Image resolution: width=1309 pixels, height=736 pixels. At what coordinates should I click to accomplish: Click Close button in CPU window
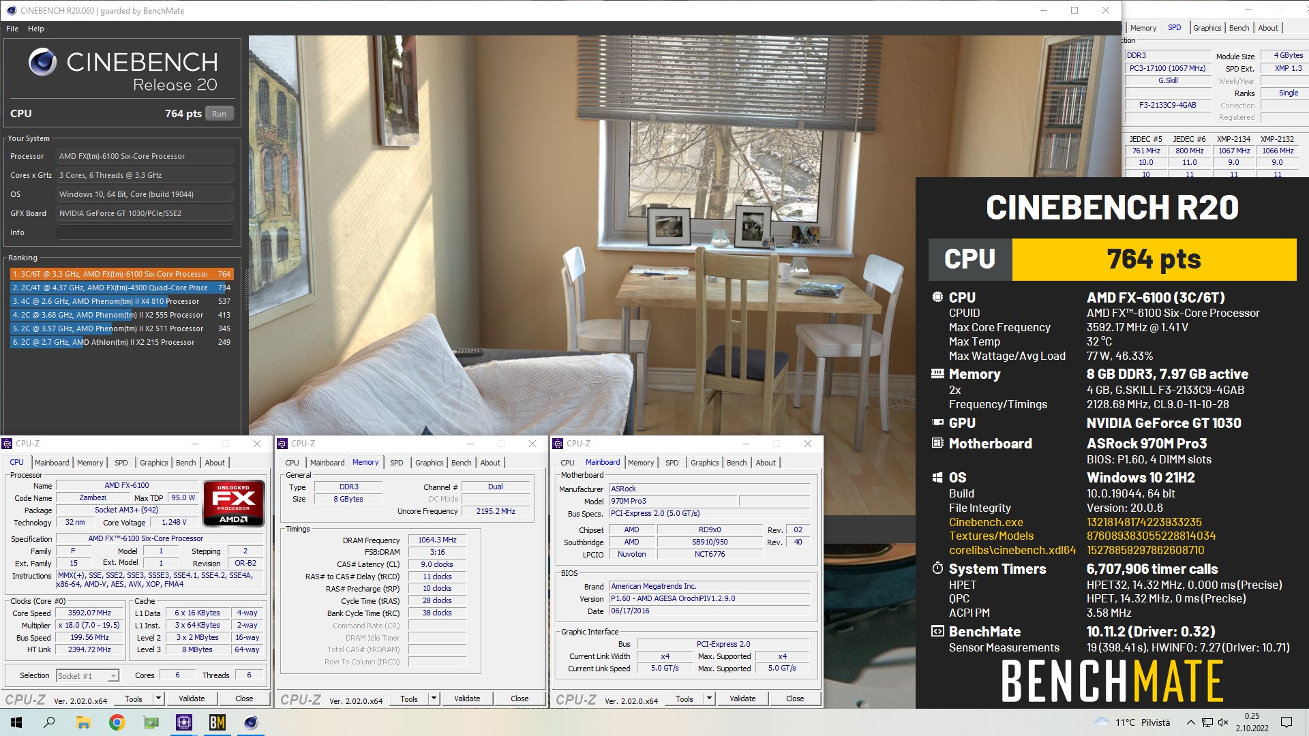point(244,699)
